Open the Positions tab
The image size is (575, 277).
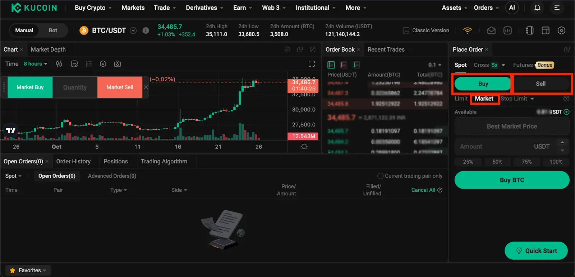[x=116, y=161]
